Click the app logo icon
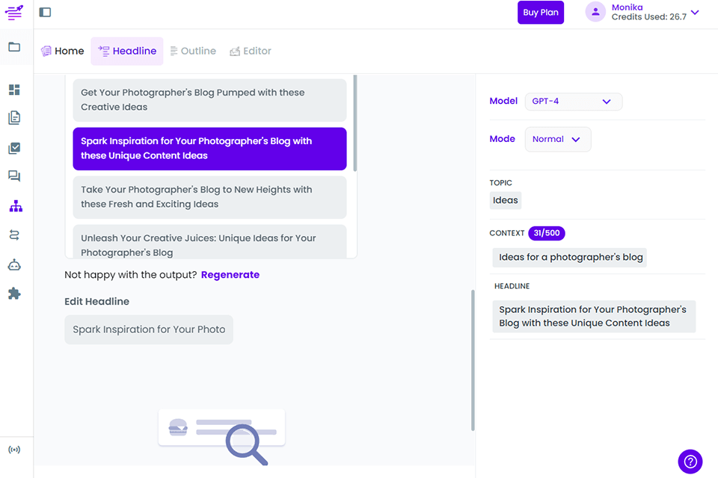Image resolution: width=718 pixels, height=478 pixels. click(14, 13)
